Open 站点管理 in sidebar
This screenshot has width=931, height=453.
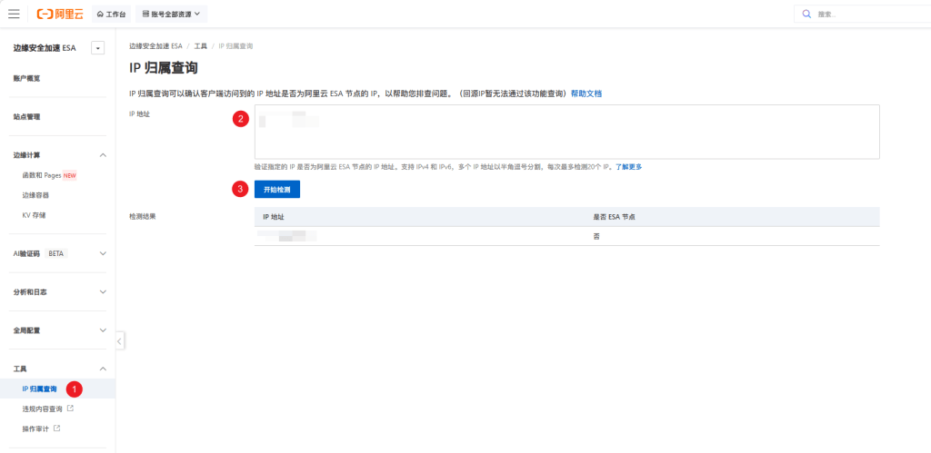click(26, 117)
